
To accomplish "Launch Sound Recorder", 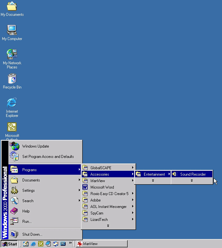I will point(192,174).
